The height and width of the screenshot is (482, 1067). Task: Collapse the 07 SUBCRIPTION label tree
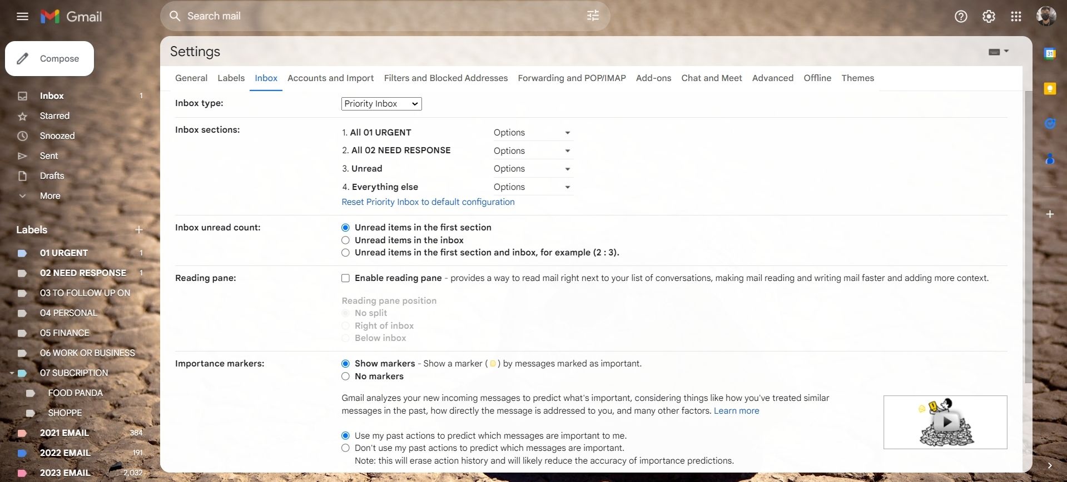click(12, 373)
